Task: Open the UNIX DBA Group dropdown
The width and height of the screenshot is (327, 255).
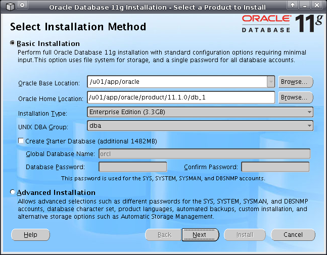Action: pos(200,126)
